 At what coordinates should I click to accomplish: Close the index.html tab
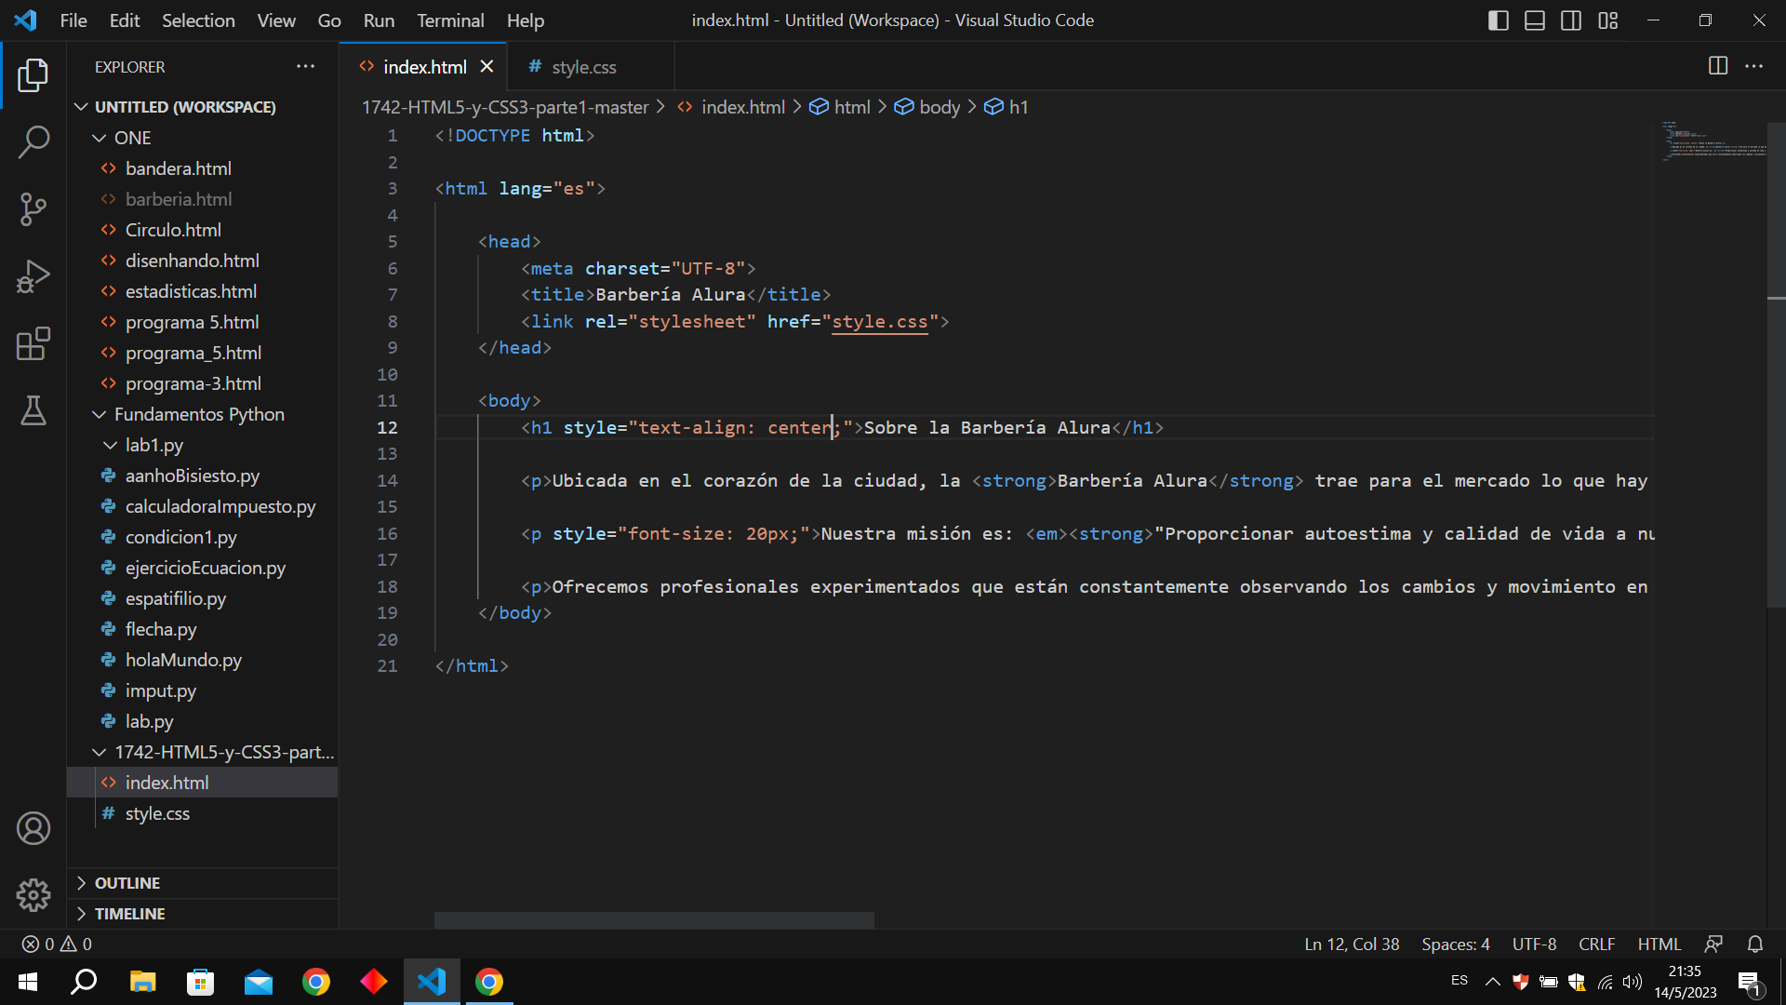coord(486,67)
